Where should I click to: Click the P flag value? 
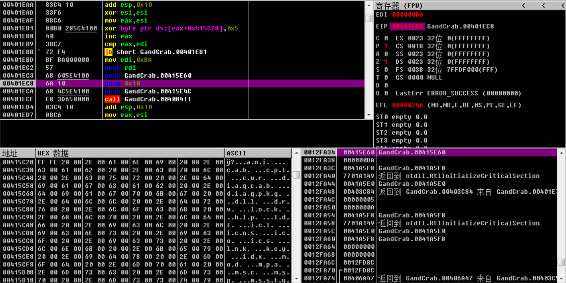click(x=386, y=46)
